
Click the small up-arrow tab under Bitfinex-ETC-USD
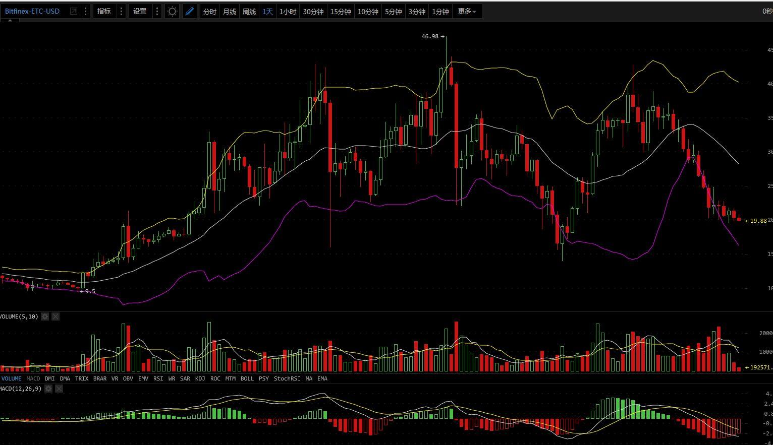(x=10, y=21)
